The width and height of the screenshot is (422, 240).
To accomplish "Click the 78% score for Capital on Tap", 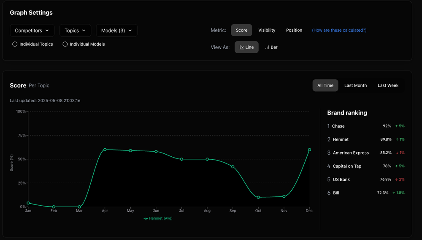I will tap(387, 166).
